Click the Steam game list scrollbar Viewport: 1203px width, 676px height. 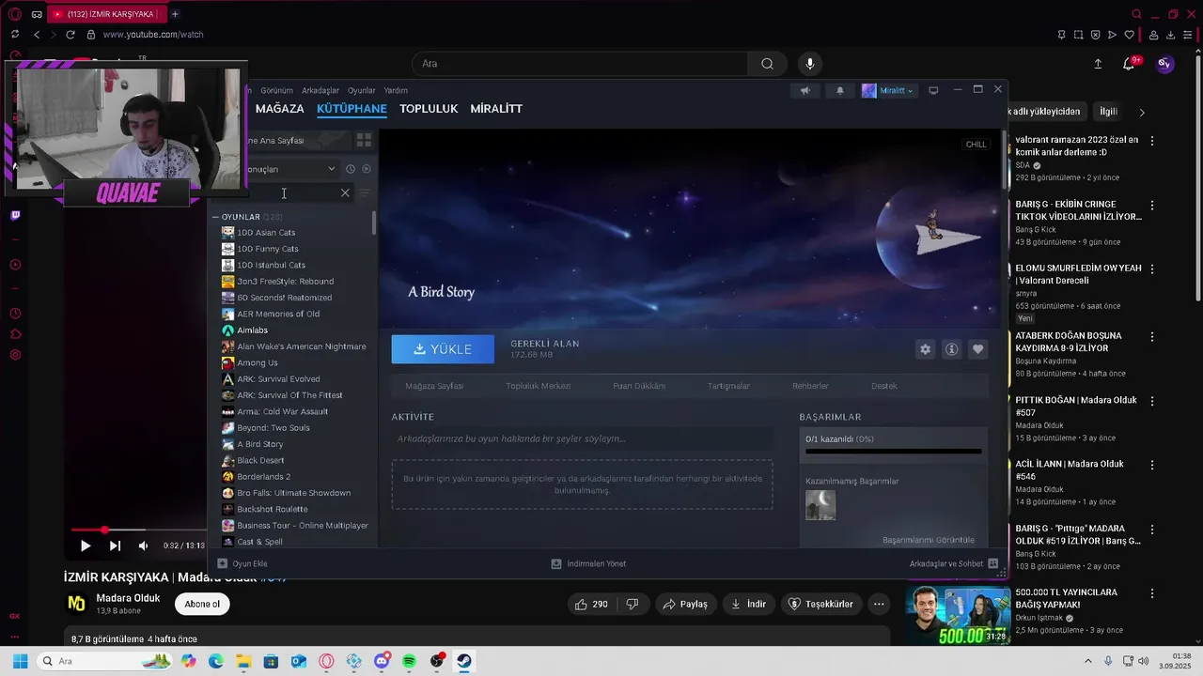[374, 223]
